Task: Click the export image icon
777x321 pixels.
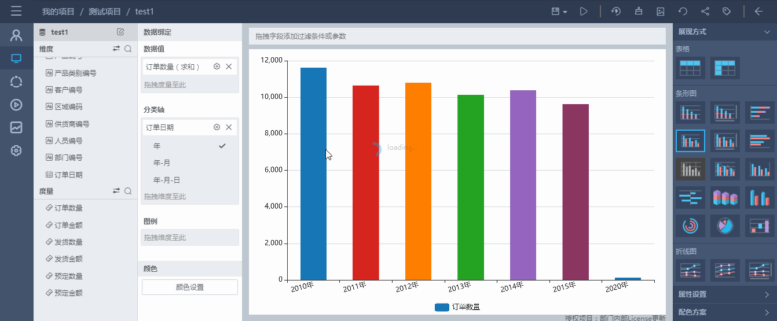Action: point(661,11)
